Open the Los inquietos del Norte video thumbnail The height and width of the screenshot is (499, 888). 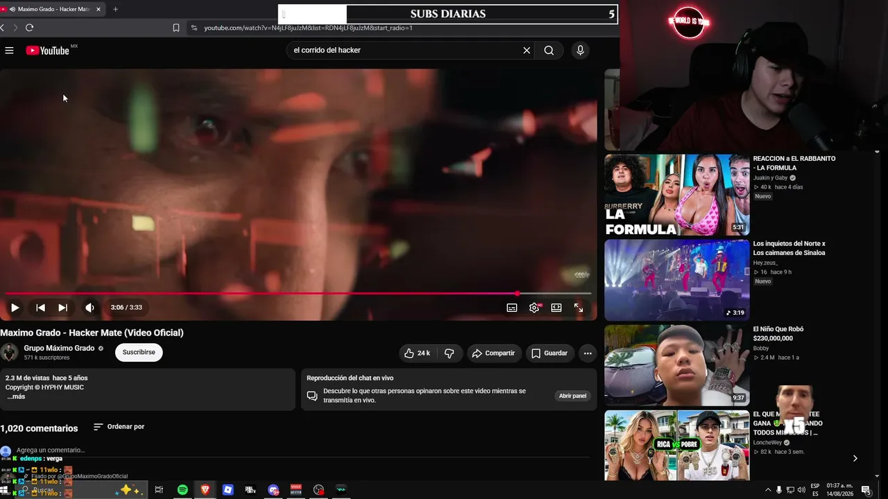(677, 280)
